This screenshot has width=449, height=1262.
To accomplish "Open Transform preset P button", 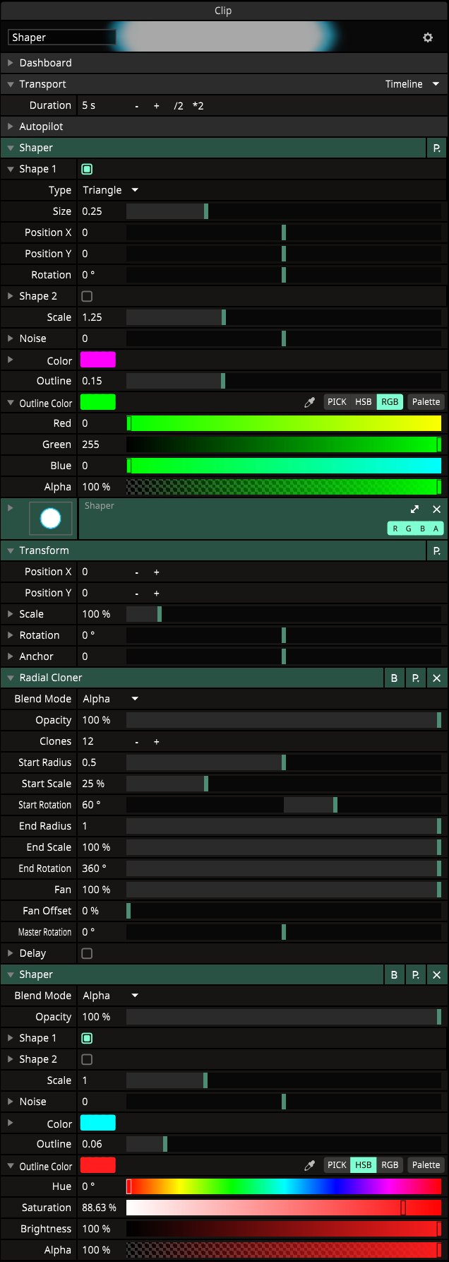I will (436, 550).
